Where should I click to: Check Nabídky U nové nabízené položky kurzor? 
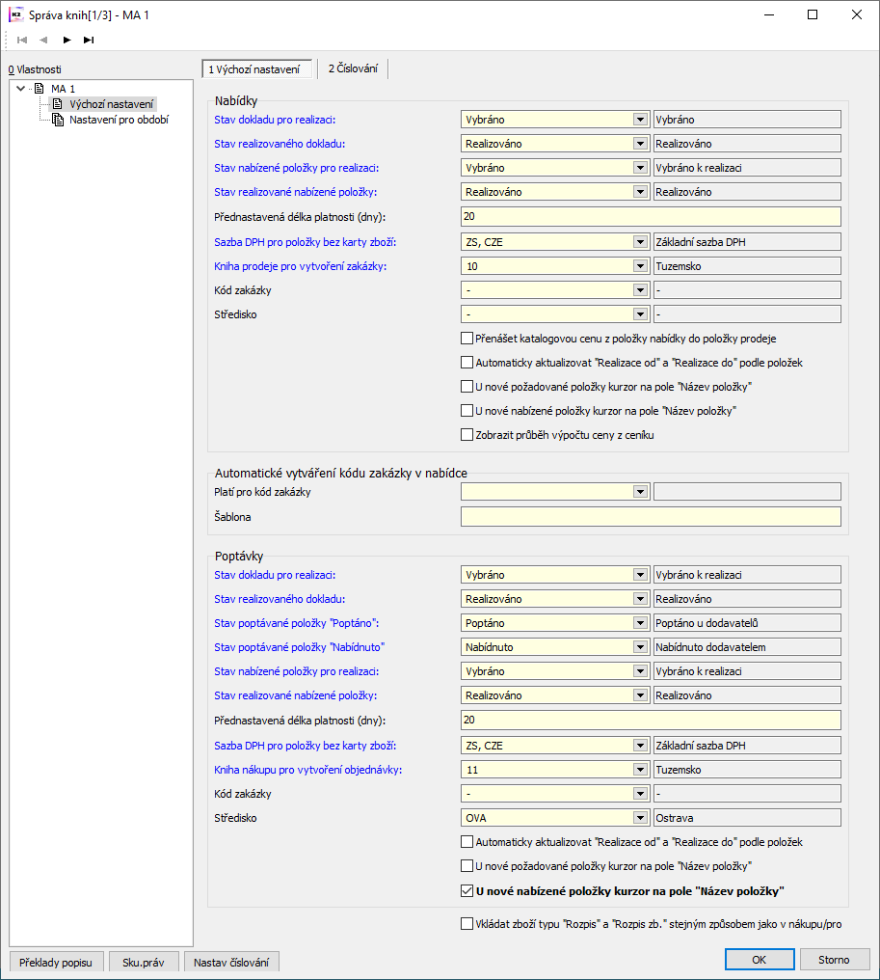click(x=467, y=411)
